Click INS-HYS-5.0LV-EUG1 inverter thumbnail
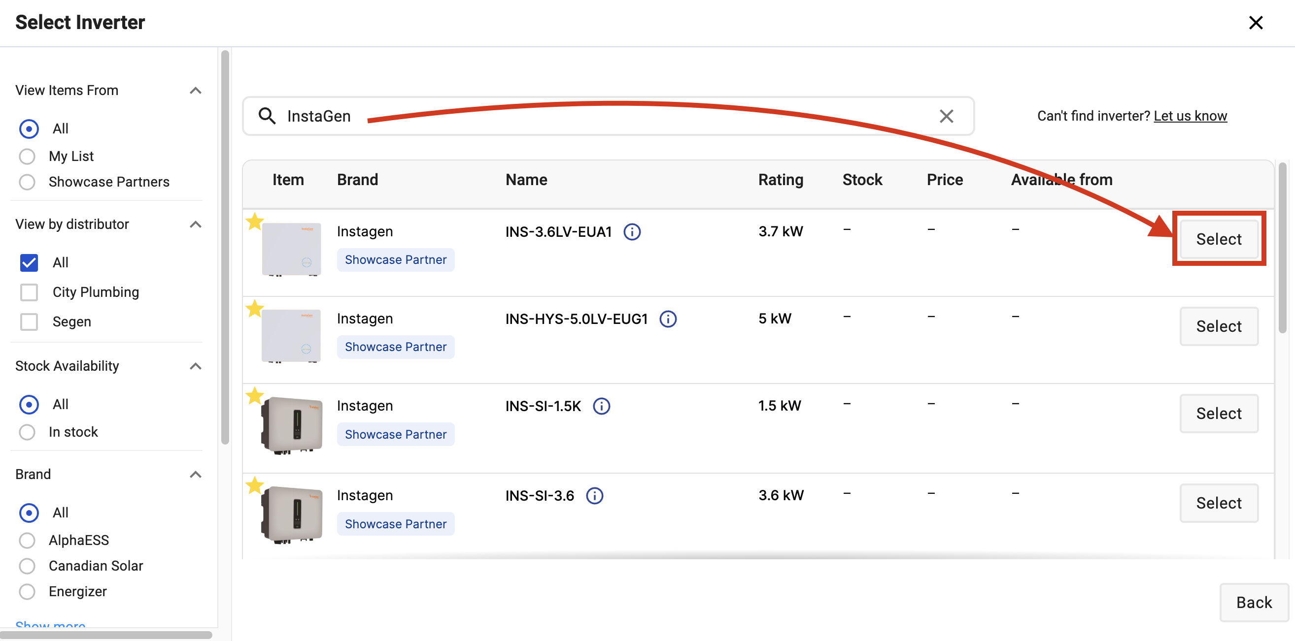Image resolution: width=1295 pixels, height=641 pixels. pyautogui.click(x=292, y=336)
